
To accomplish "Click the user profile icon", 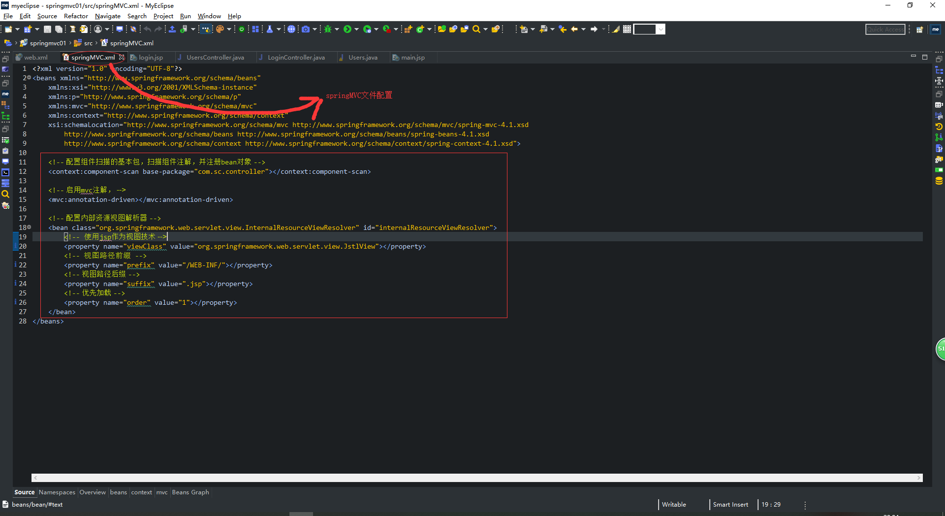I will tap(98, 30).
